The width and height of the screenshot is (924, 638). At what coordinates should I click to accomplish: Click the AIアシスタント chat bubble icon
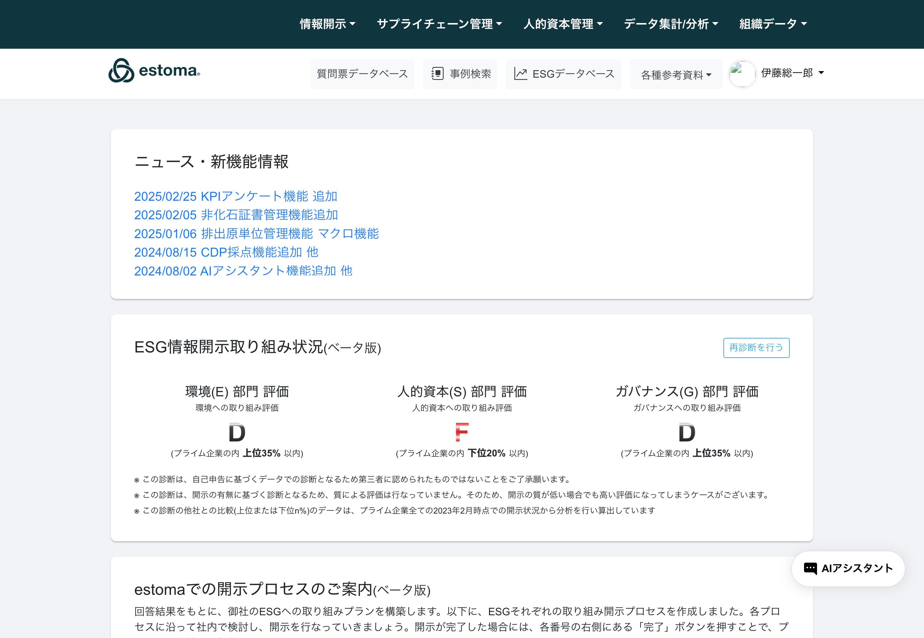coord(810,568)
